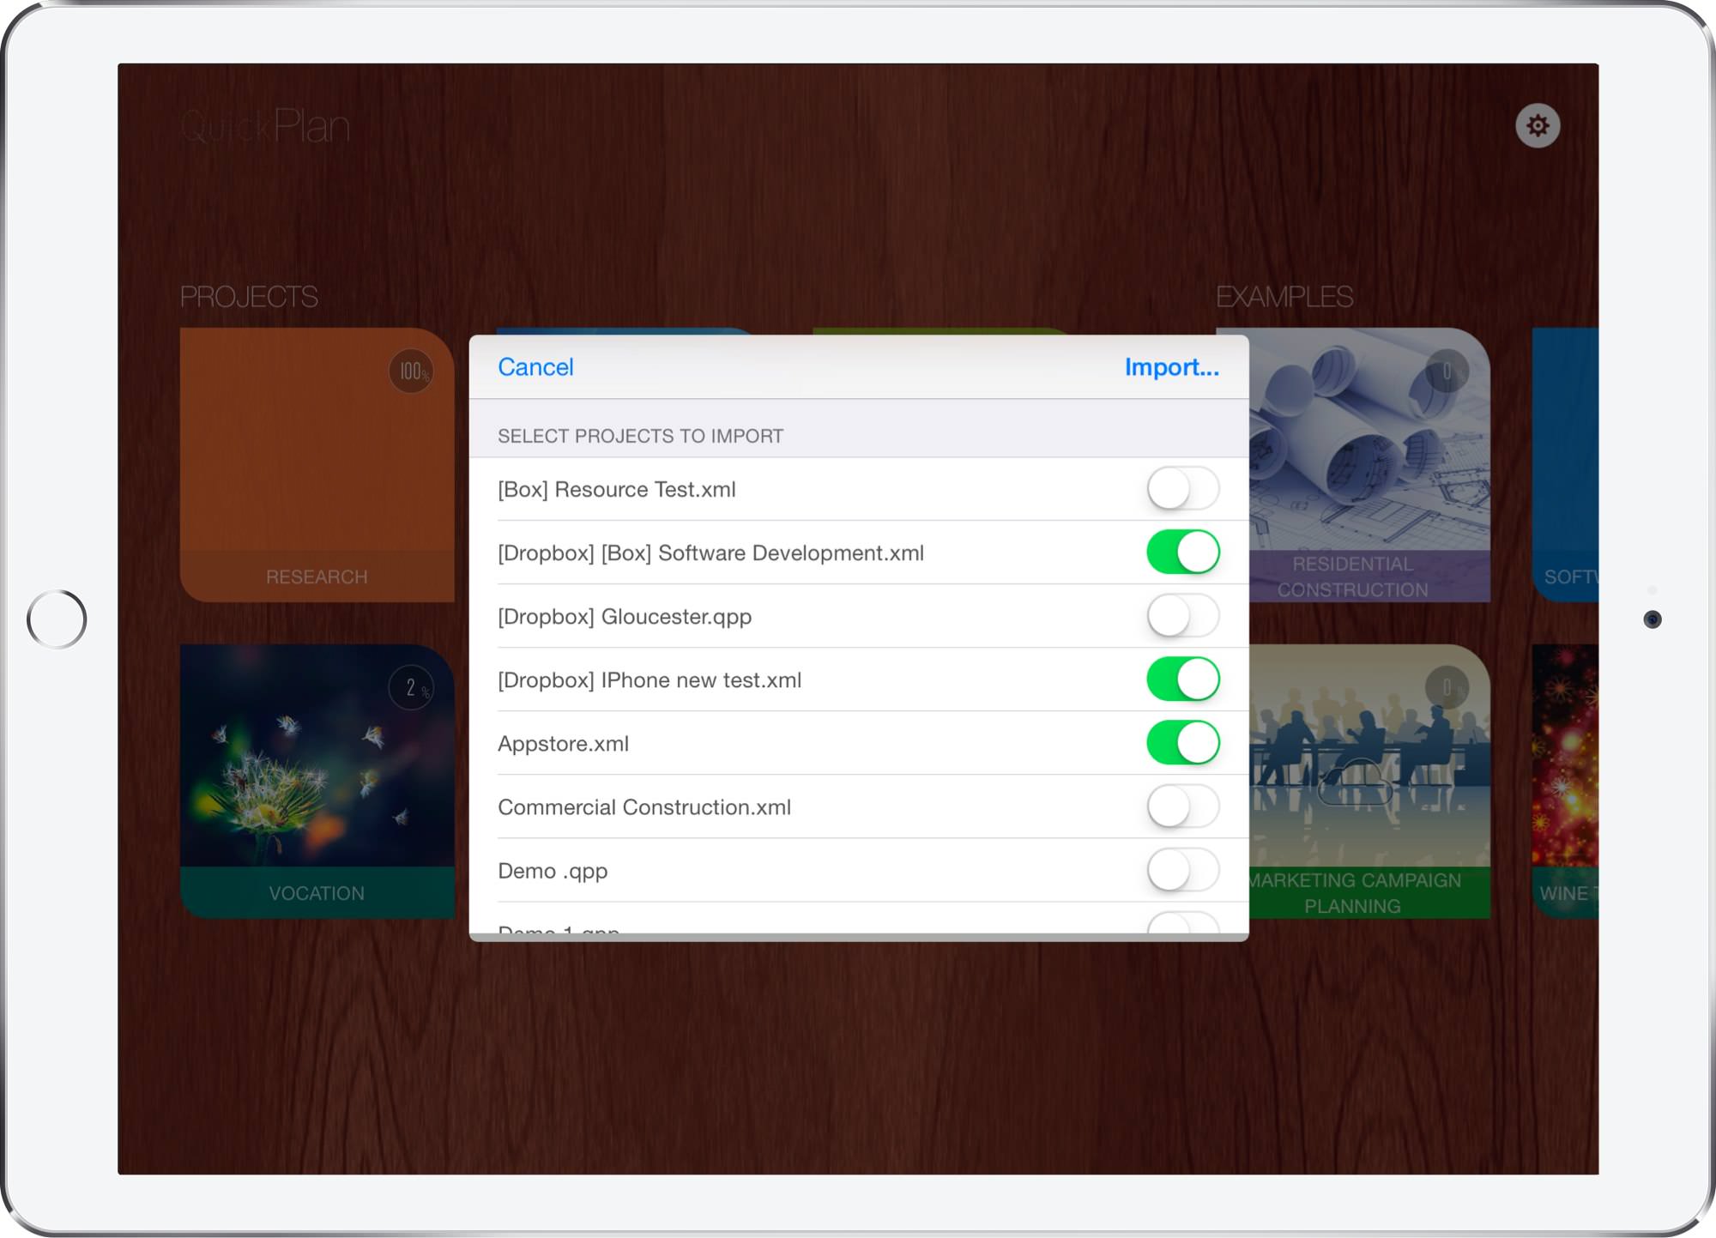Toggle the Demo 1.qpp switch
The width and height of the screenshot is (1716, 1238).
(x=1185, y=927)
